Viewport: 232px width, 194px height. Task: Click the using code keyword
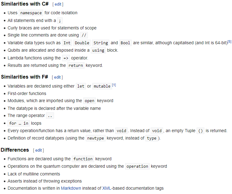click(x=98, y=50)
